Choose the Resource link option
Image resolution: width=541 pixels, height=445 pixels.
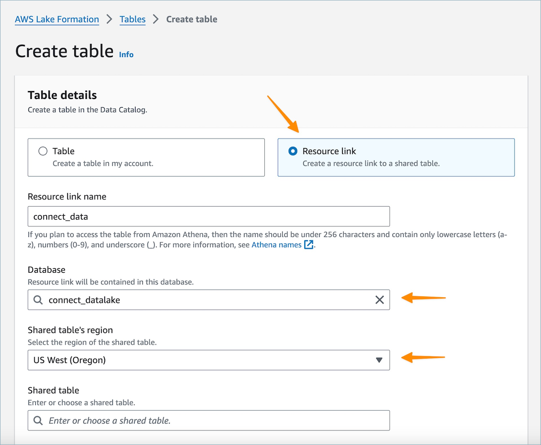pyautogui.click(x=293, y=151)
